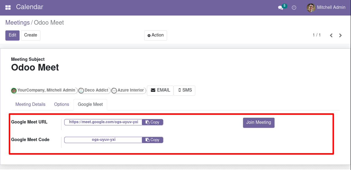
Task: Click the meet.google.com URL text
Action: (104, 122)
